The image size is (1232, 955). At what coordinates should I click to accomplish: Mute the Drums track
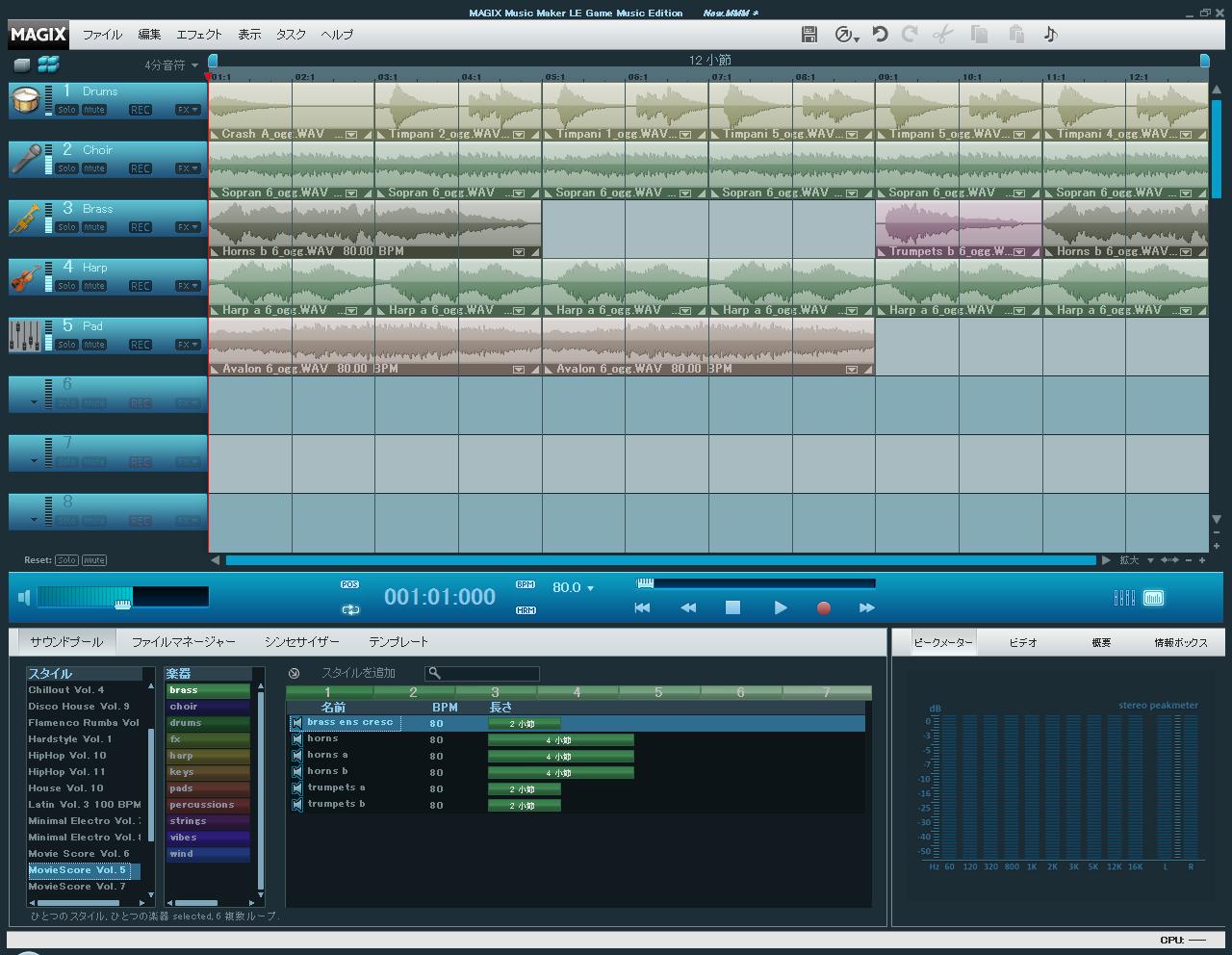pyautogui.click(x=94, y=110)
